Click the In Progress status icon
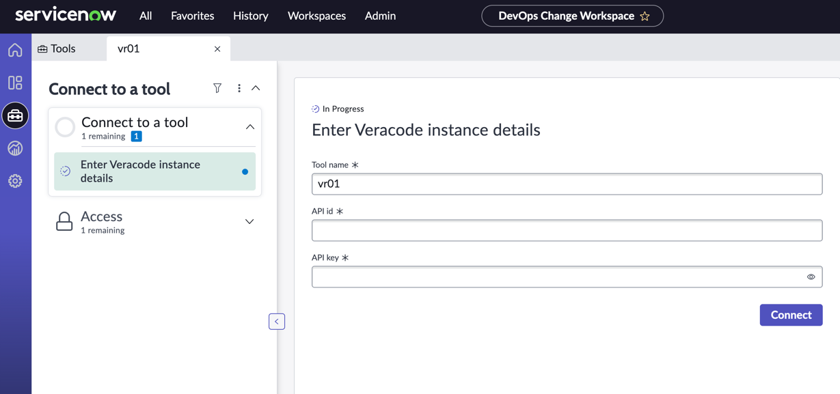 point(316,109)
